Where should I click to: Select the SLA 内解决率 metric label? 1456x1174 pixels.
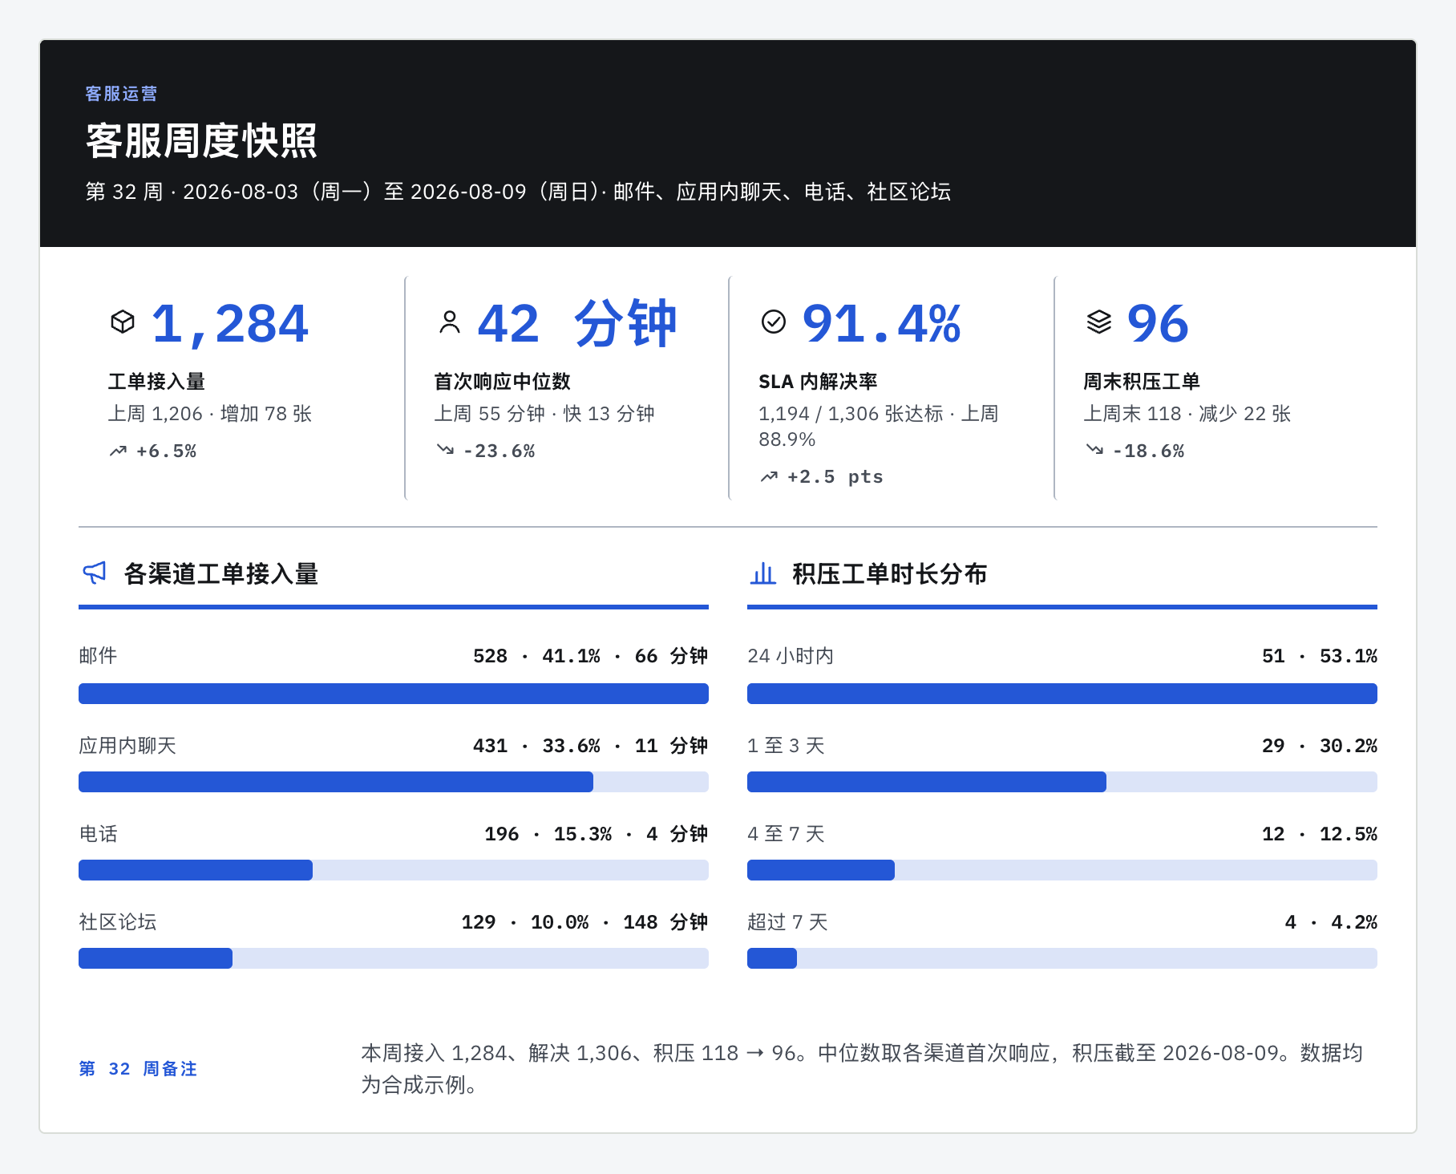tap(818, 382)
